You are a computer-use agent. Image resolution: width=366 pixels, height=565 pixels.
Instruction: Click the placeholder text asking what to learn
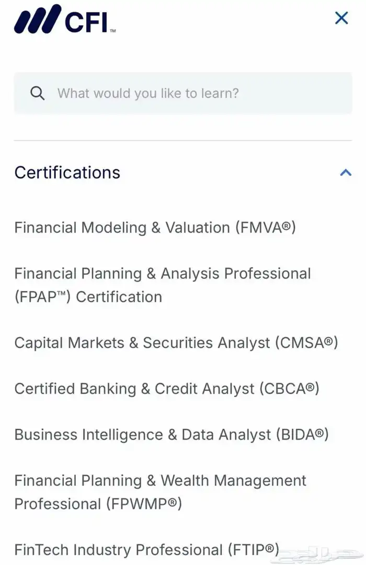148,93
